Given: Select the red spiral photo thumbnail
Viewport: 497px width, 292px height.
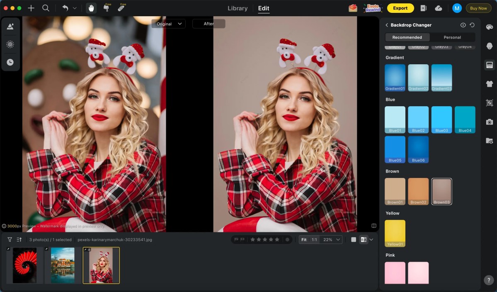Looking at the screenshot, I should [24, 265].
